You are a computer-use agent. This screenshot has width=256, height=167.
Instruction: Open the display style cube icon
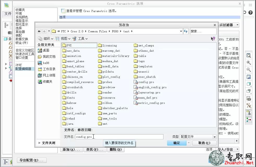249,84
